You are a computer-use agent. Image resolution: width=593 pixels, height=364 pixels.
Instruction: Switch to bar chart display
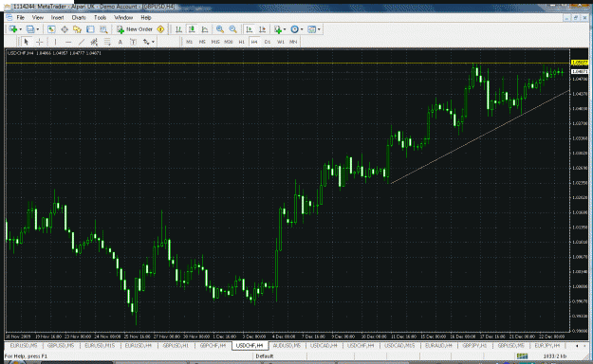[178, 29]
